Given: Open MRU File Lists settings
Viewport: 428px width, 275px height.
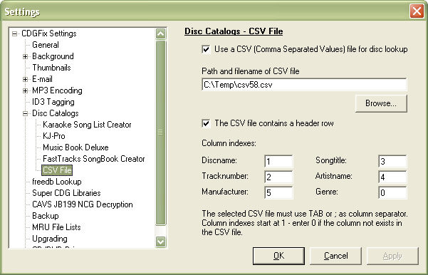Looking at the screenshot, I should point(56,227).
